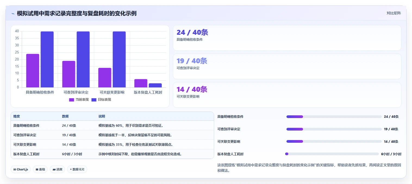The height and width of the screenshot is (184, 412).
Task: Select the 具备明确验收条件 table row cell
Action: coord(26,126)
